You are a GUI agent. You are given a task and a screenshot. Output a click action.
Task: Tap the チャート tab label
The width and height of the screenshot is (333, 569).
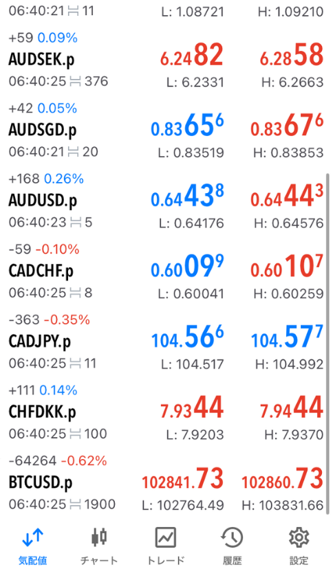[99, 561]
